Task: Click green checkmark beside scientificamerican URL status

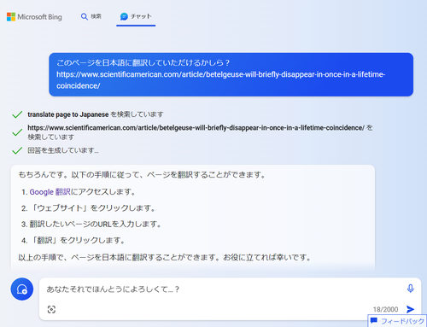Action: 17,132
